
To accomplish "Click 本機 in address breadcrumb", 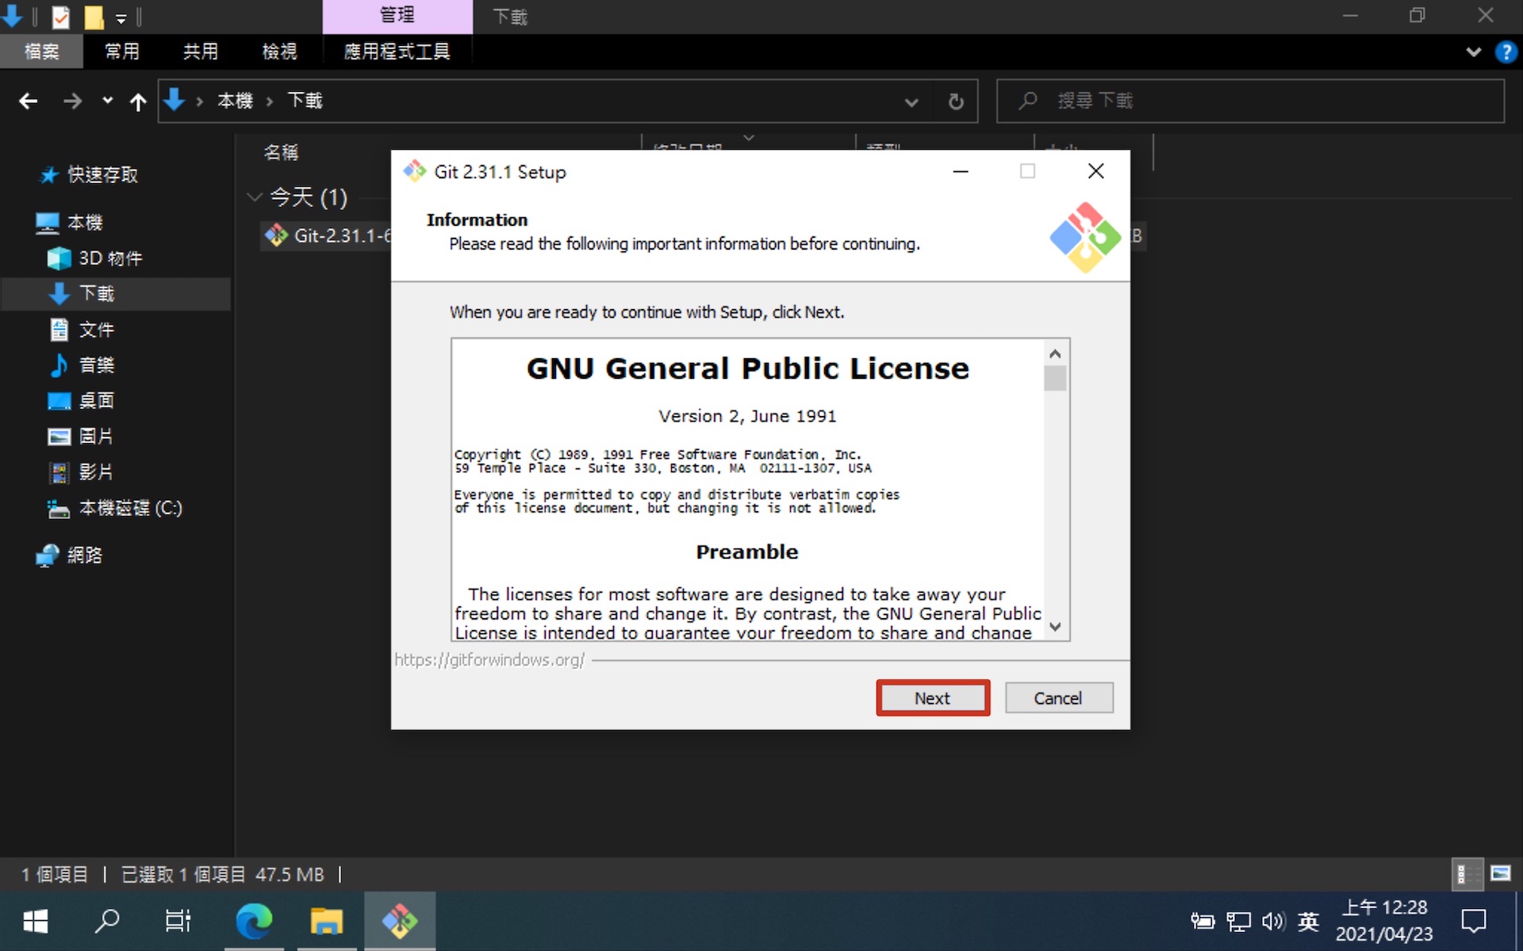I will pyautogui.click(x=235, y=101).
